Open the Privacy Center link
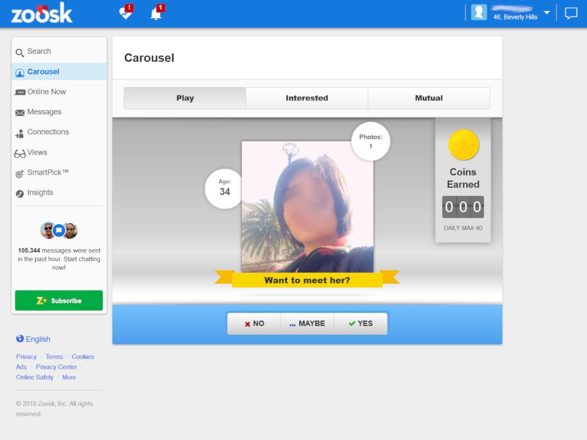587x440 pixels. coord(56,367)
